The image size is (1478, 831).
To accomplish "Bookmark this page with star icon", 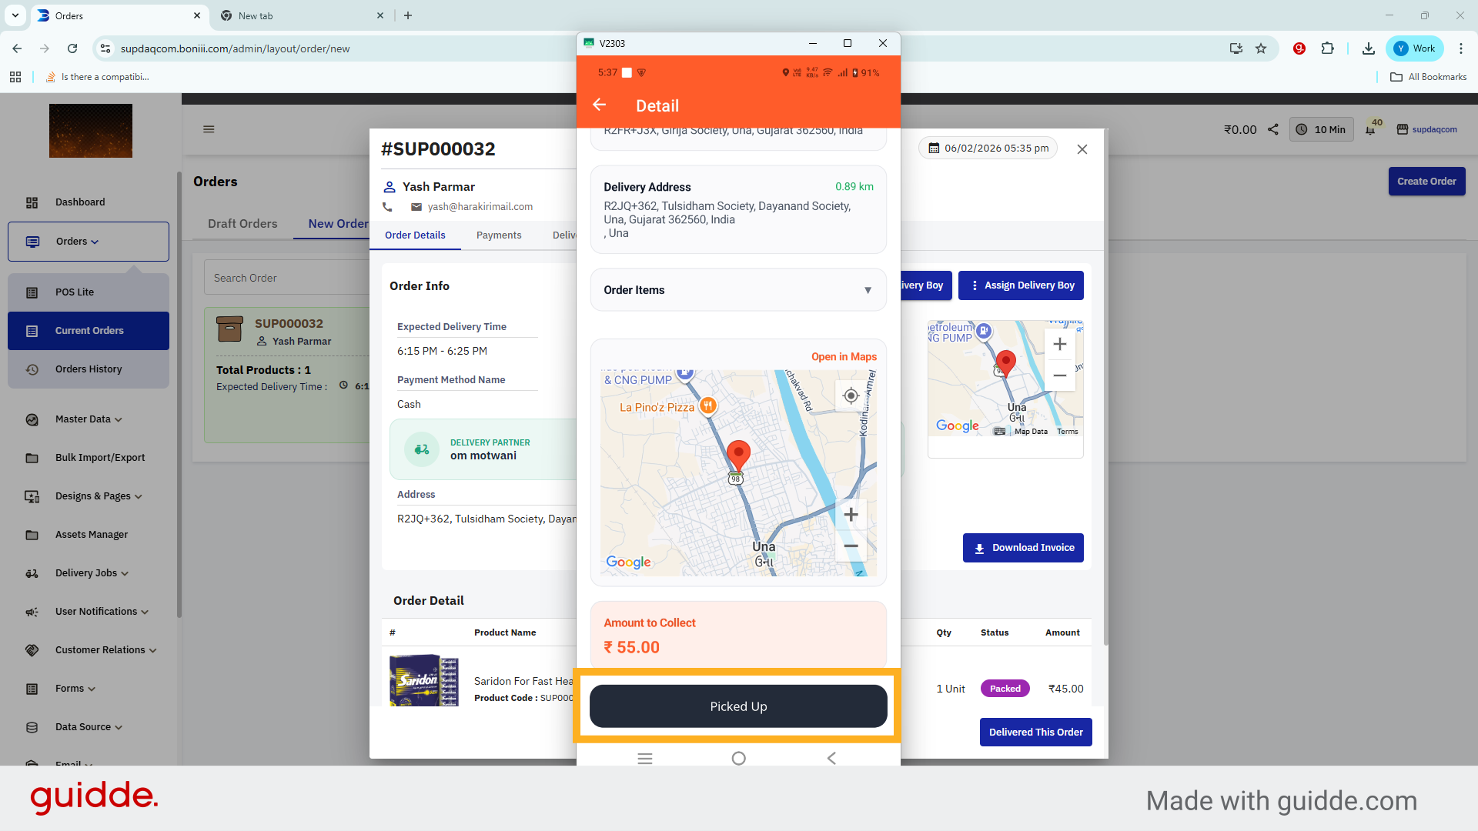I will pos(1261,48).
